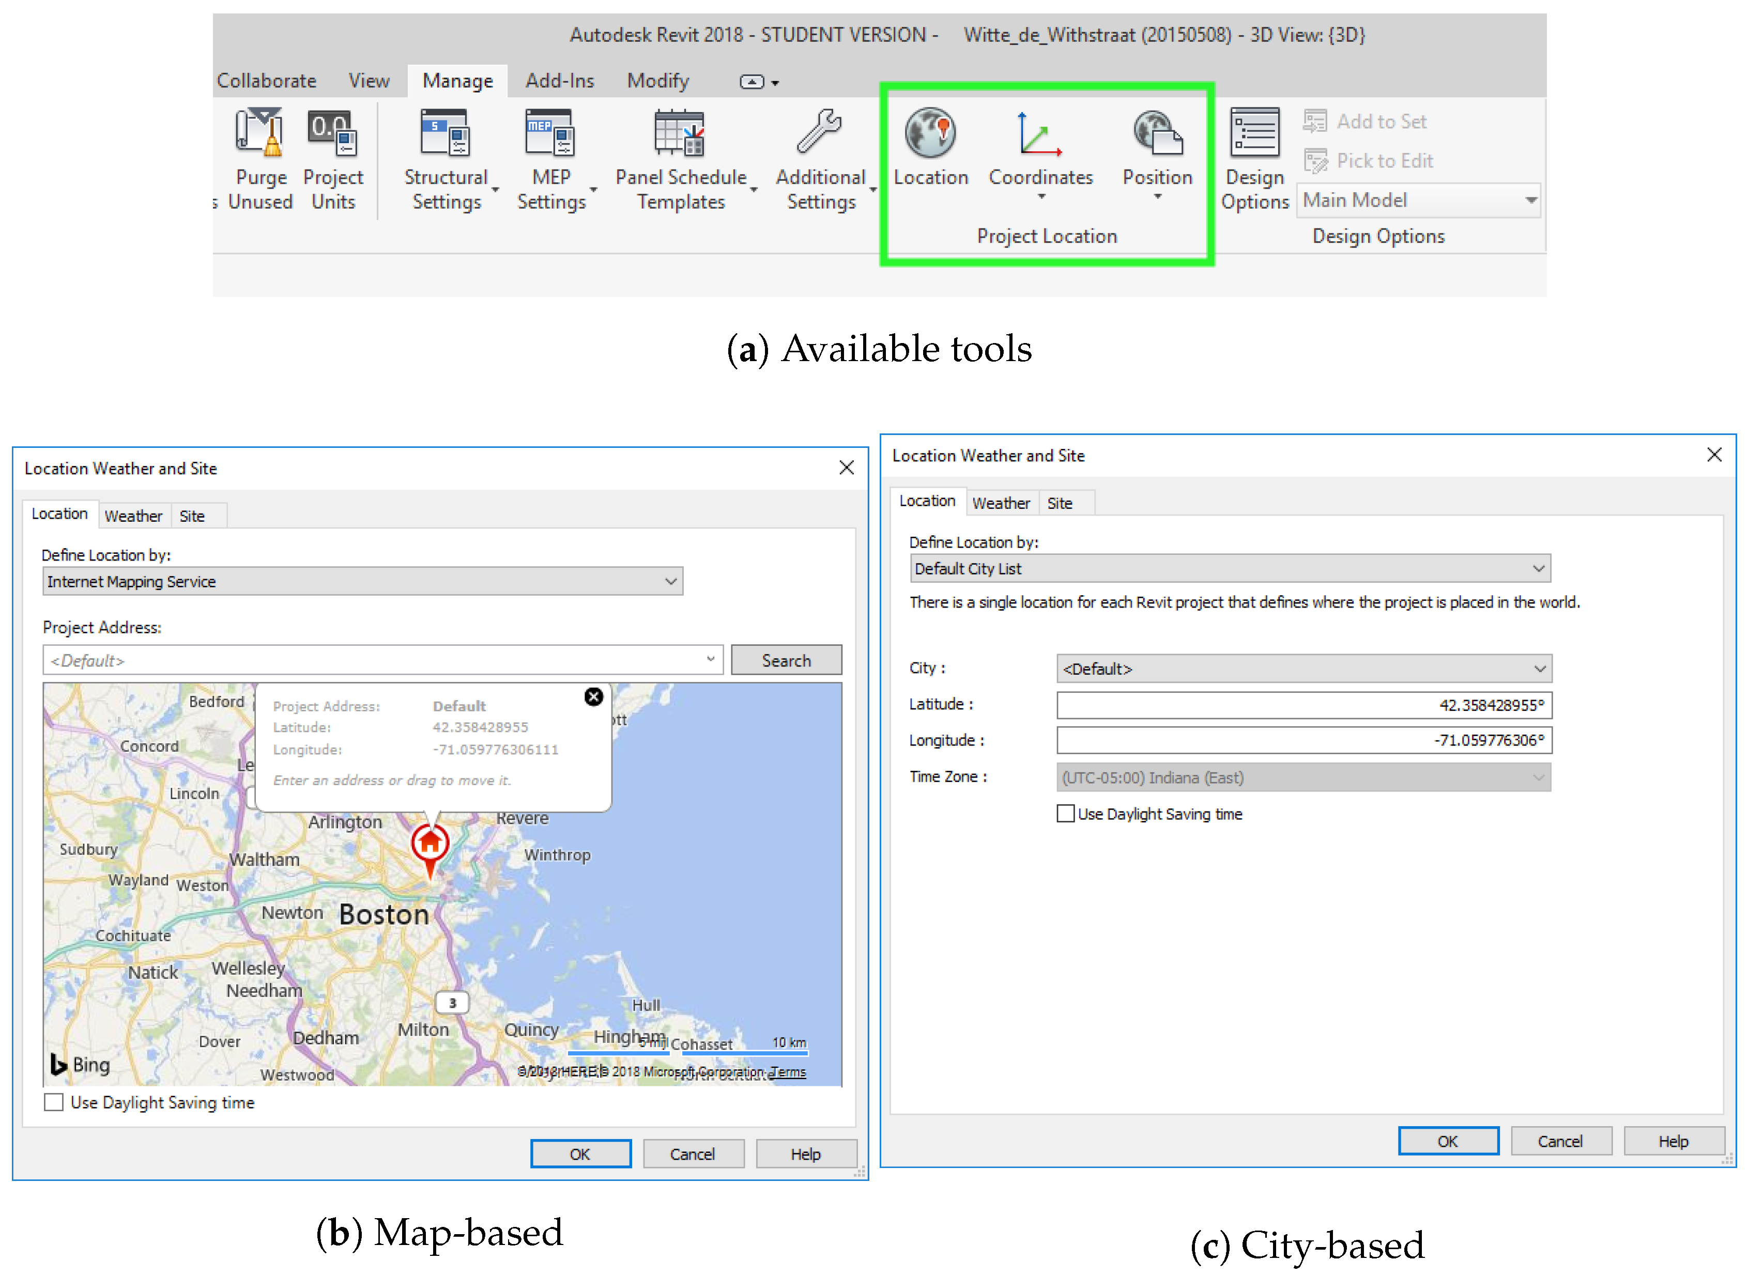Switch to the Manage ribbon tab
This screenshot has width=1748, height=1276.
tap(457, 80)
